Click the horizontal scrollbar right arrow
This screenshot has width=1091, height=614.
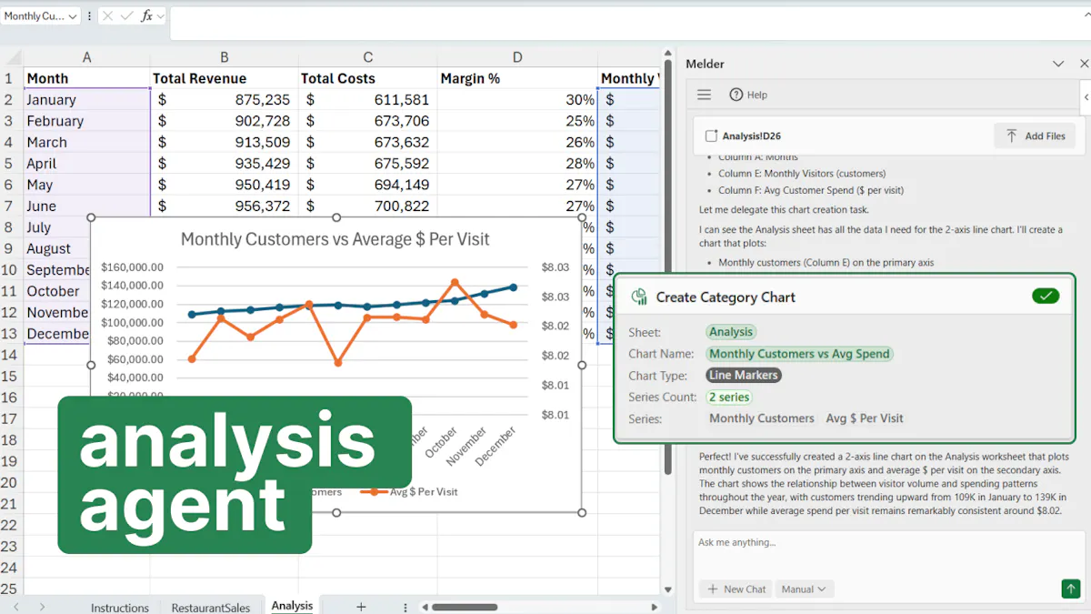655,607
